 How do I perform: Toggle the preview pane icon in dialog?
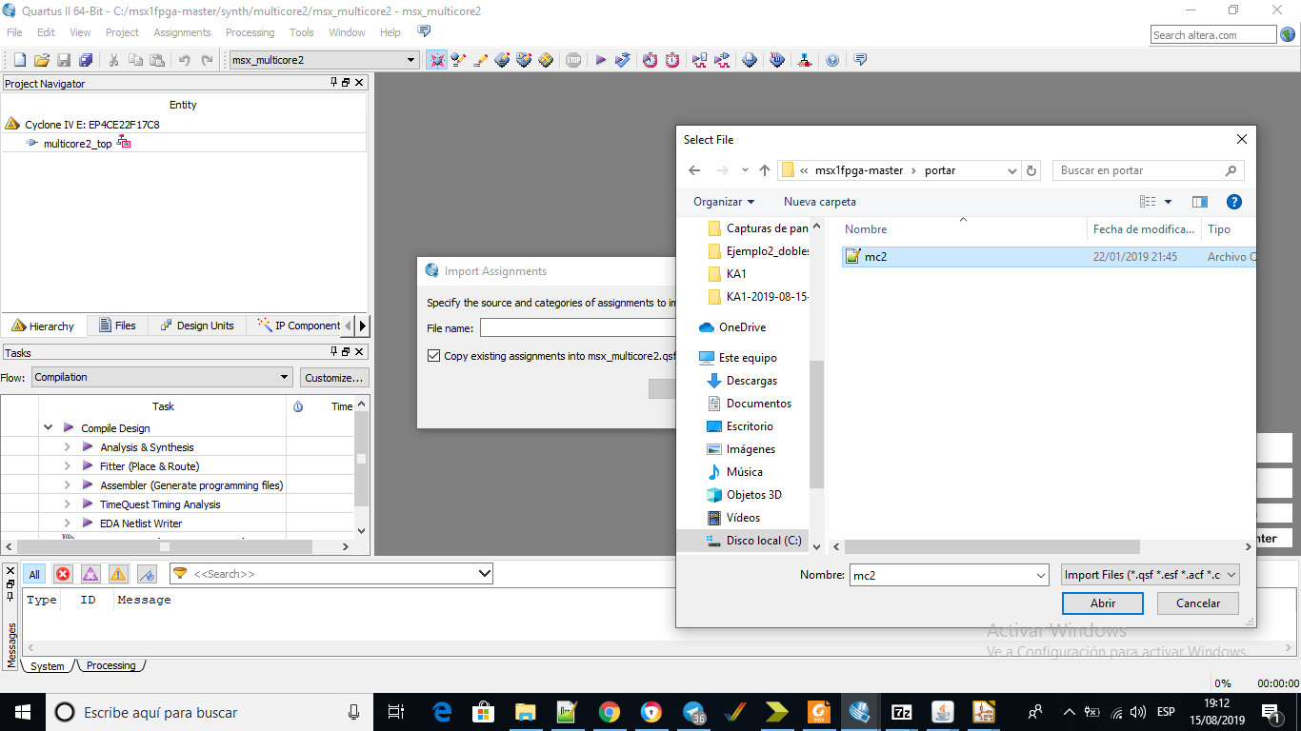point(1200,202)
